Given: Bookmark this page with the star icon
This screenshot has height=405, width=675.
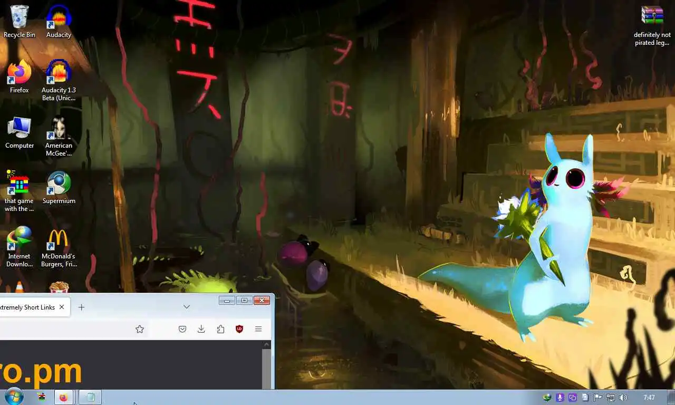Looking at the screenshot, I should click(x=140, y=329).
